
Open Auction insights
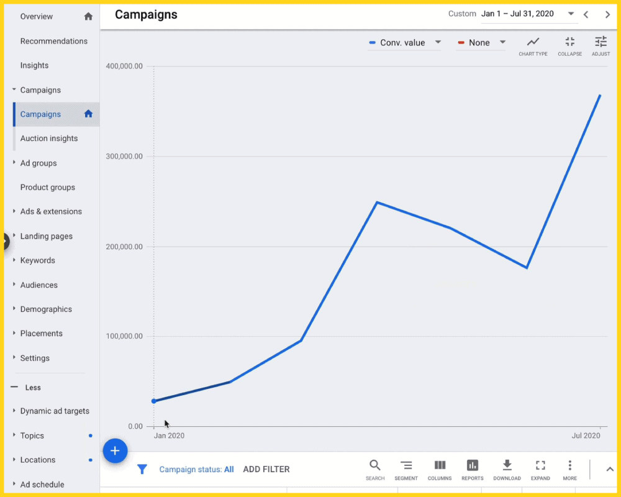[x=49, y=139]
